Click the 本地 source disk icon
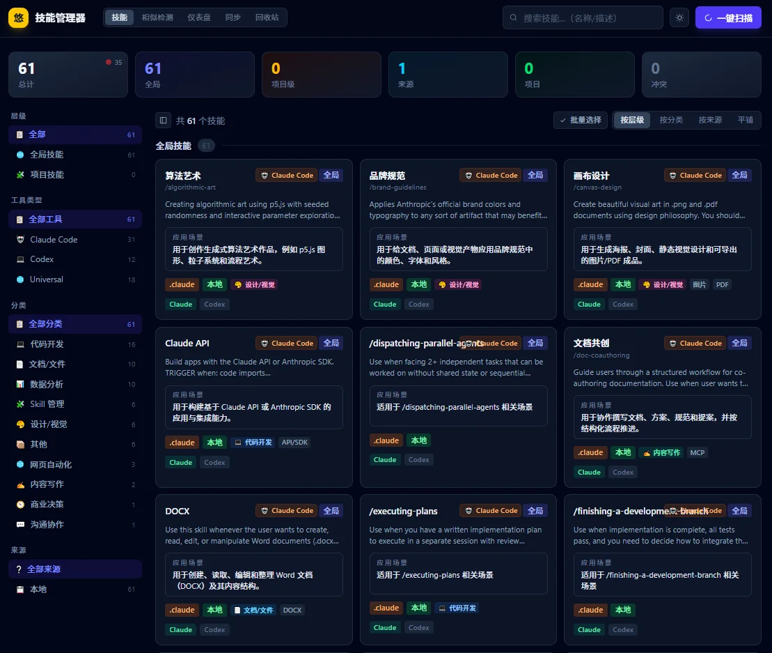This screenshot has width=772, height=653. tap(20, 590)
